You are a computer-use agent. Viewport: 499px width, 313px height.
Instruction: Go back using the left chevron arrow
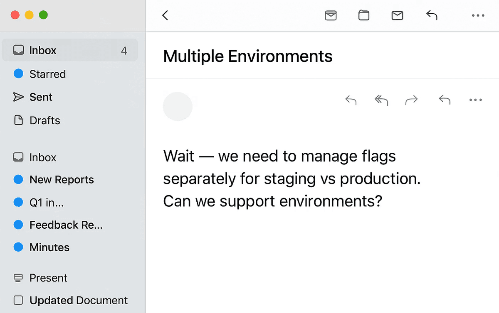tap(165, 15)
